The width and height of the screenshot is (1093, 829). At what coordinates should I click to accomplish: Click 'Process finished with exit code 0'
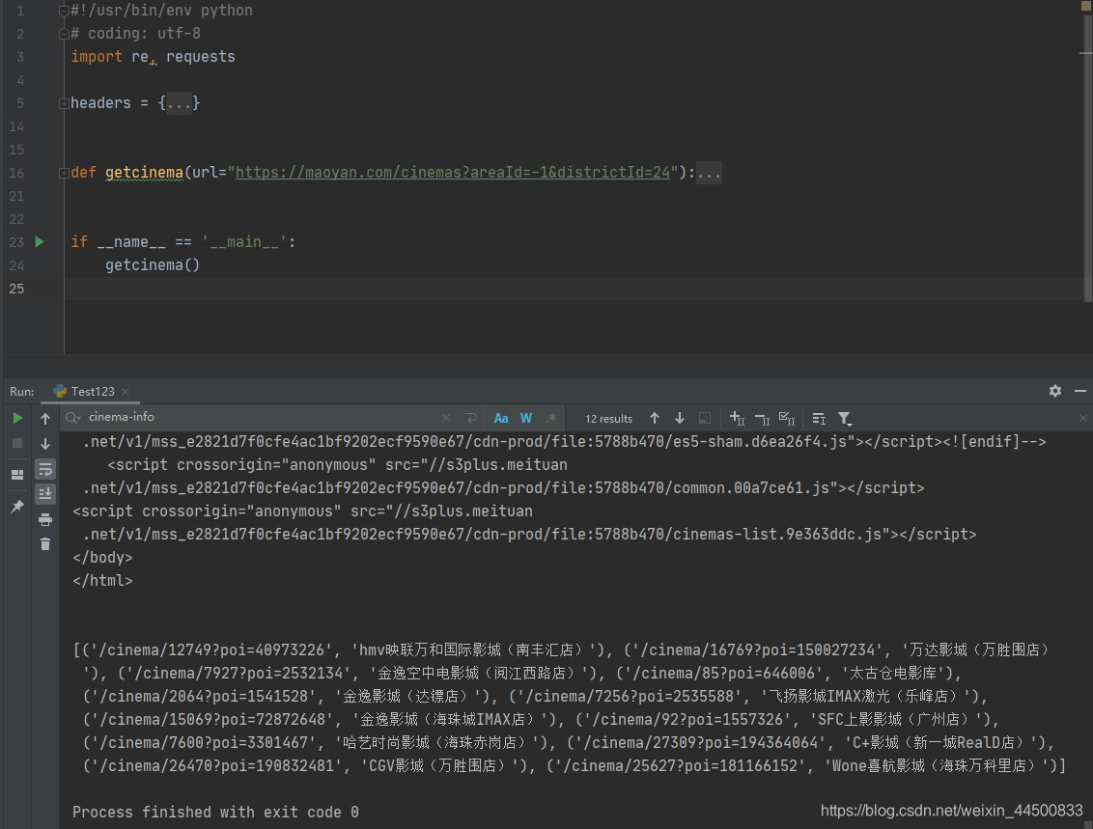215,812
